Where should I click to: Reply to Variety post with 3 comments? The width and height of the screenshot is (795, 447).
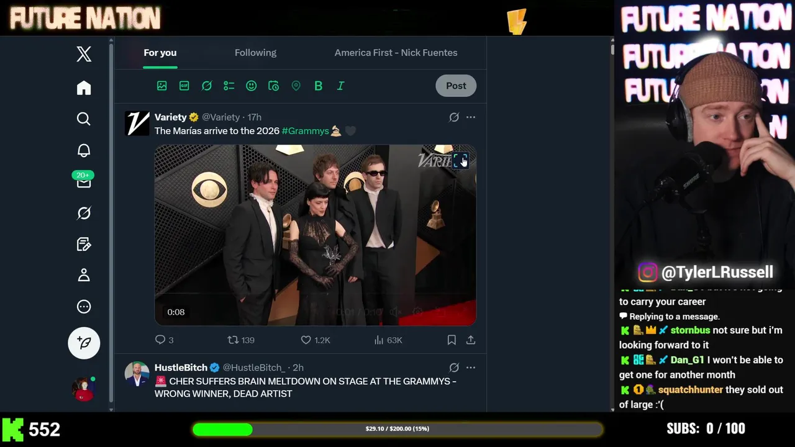[165, 340]
